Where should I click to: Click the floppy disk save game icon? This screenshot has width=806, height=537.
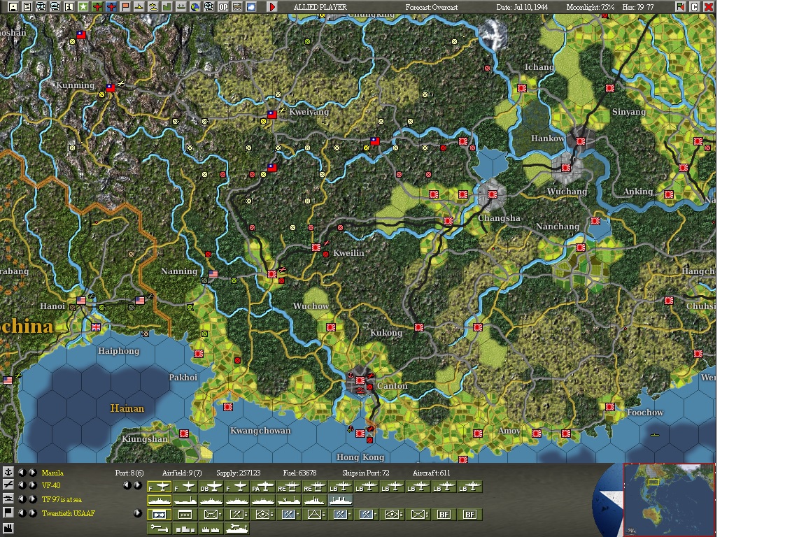13,7
